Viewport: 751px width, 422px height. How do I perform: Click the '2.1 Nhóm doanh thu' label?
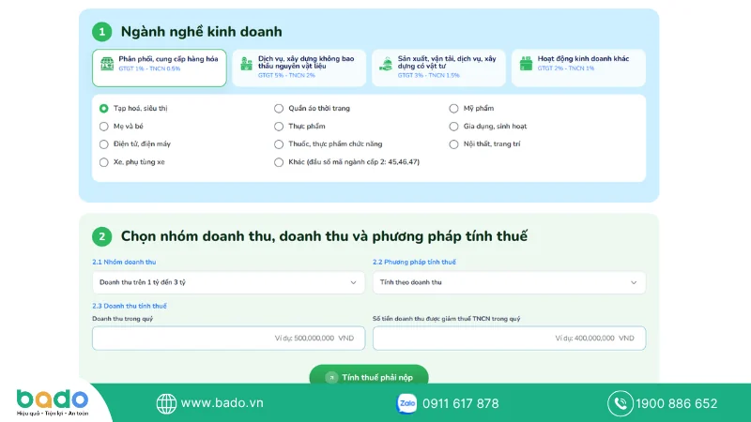point(124,262)
